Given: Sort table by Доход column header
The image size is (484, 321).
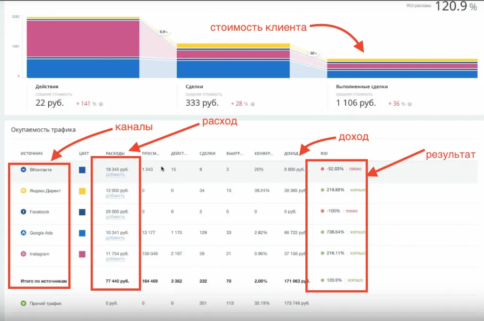Looking at the screenshot, I should pyautogui.click(x=291, y=153).
